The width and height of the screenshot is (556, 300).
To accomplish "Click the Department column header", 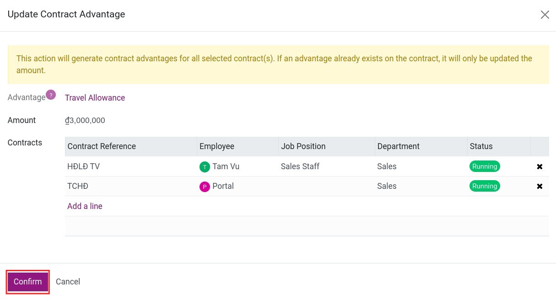I will (x=398, y=146).
